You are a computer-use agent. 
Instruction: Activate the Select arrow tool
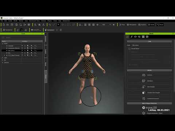point(59,25)
